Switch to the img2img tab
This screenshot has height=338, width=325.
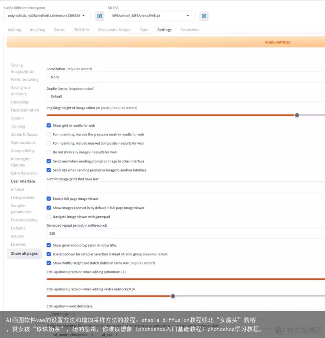(x=37, y=30)
